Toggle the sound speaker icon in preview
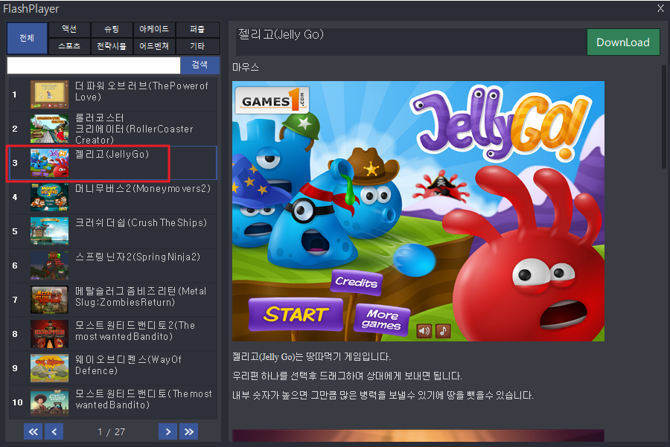 click(424, 330)
